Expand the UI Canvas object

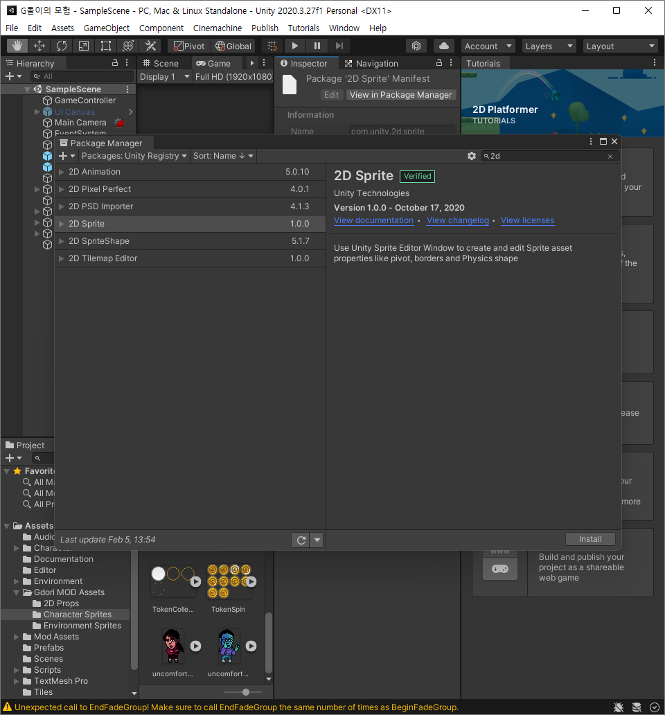[37, 112]
